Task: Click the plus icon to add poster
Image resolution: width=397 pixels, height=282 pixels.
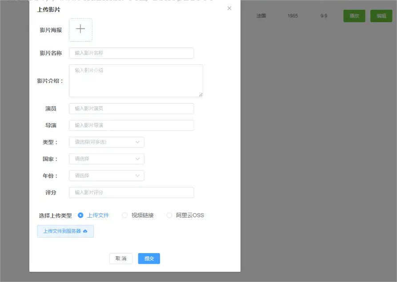Action: click(x=80, y=29)
